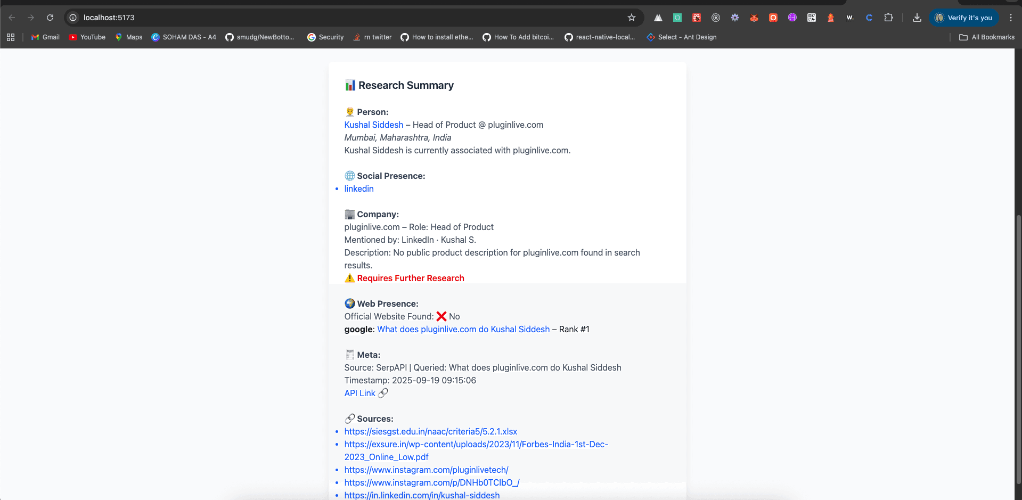Reload the page with refresh icon
The height and width of the screenshot is (500, 1022).
[x=50, y=18]
